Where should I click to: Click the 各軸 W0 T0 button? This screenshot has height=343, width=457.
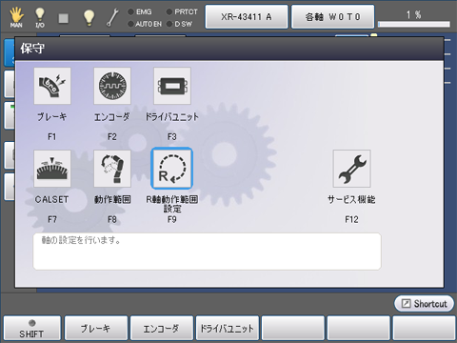333,17
